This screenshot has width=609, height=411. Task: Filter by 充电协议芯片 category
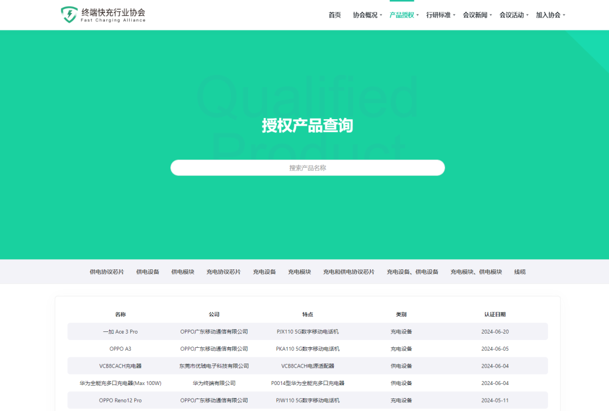point(223,272)
